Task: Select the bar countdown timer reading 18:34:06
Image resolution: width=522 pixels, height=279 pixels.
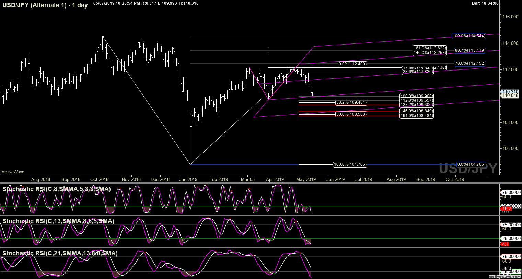Action: [486, 3]
